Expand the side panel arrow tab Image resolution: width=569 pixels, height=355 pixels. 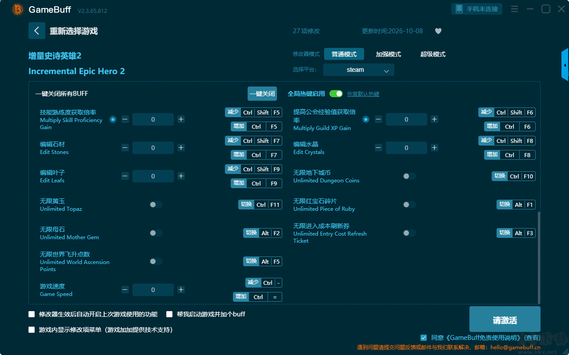[565, 65]
